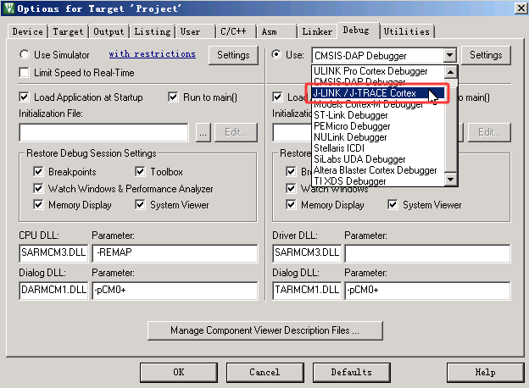529x388 pixels.
Task: Toggle simulator Memory Display checkbox
Action: tap(38, 205)
